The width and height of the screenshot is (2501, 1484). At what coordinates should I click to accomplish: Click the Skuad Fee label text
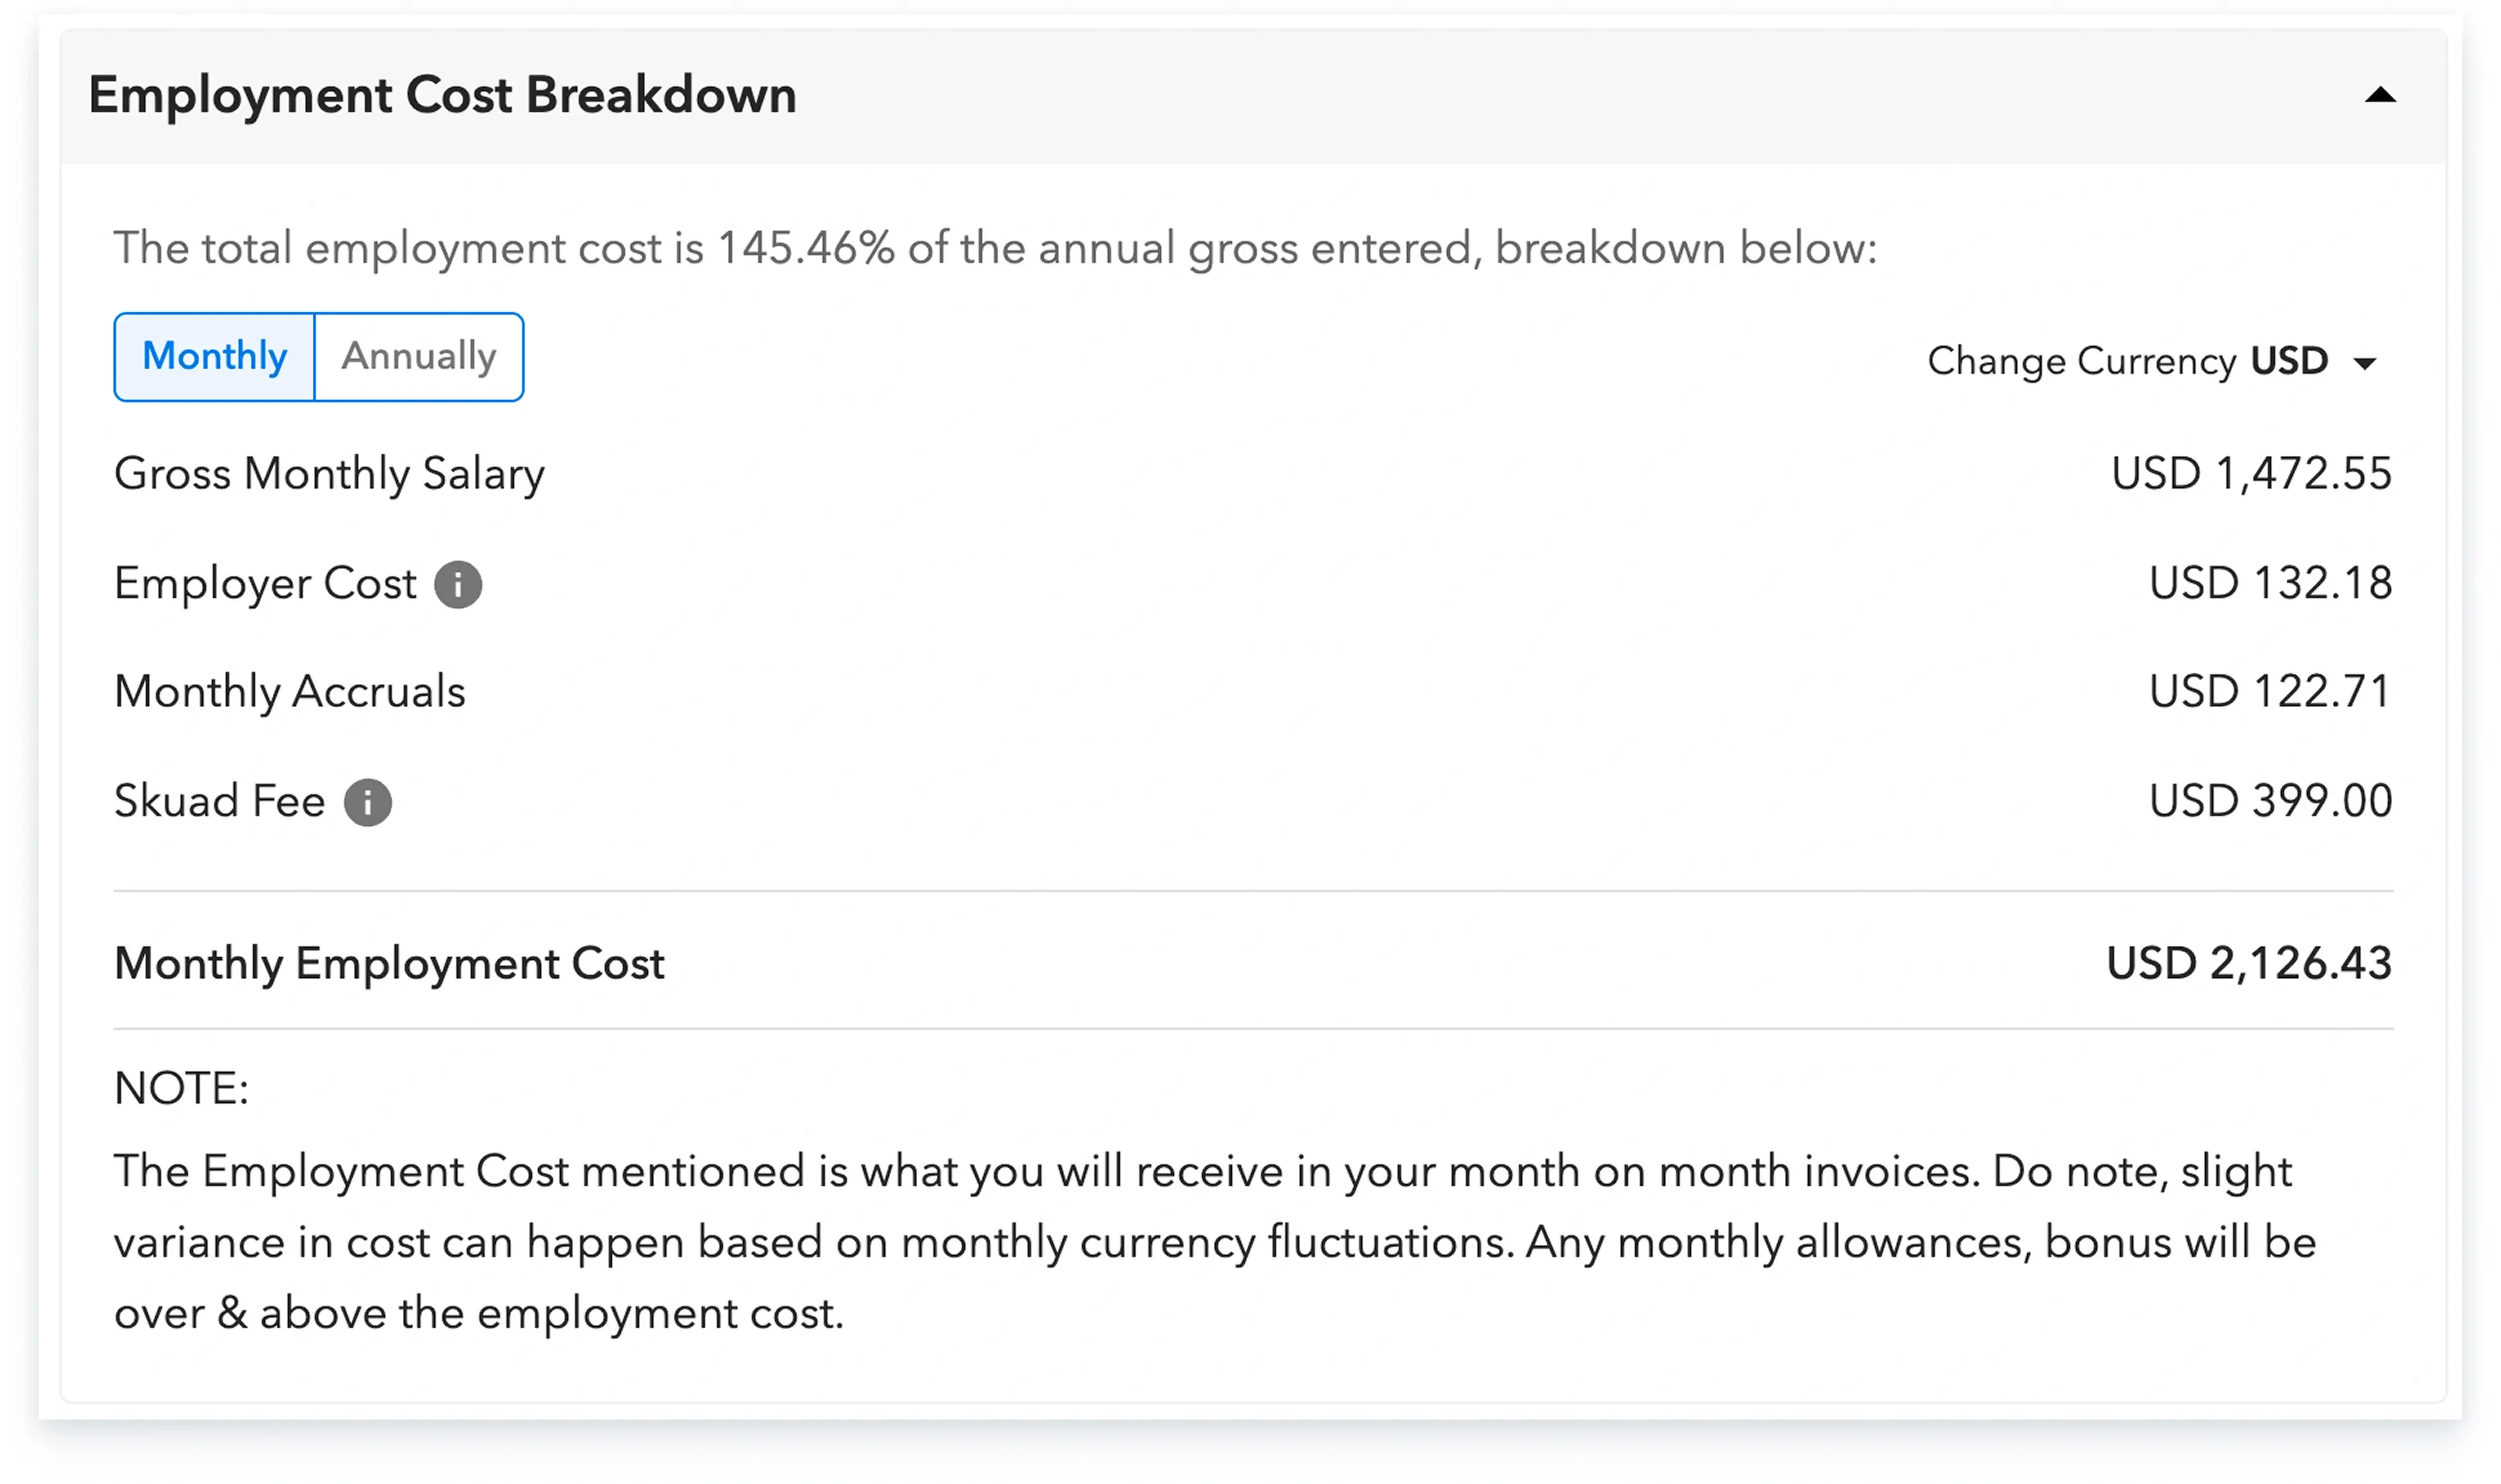[220, 802]
